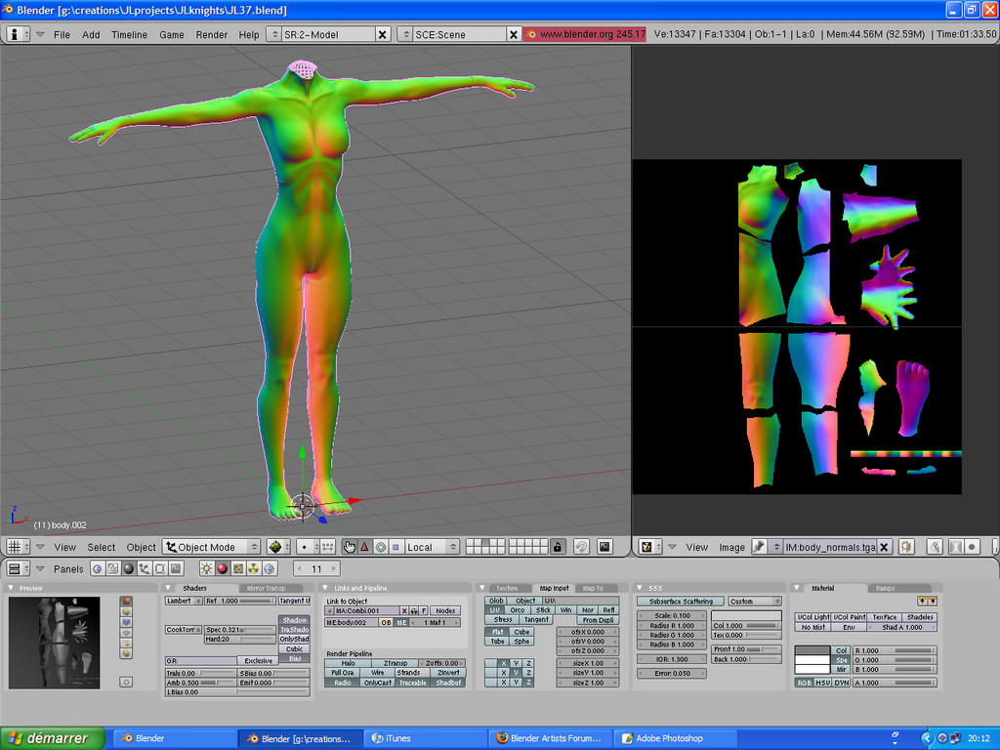
Task: Enable the ZTransp option
Action: click(396, 663)
